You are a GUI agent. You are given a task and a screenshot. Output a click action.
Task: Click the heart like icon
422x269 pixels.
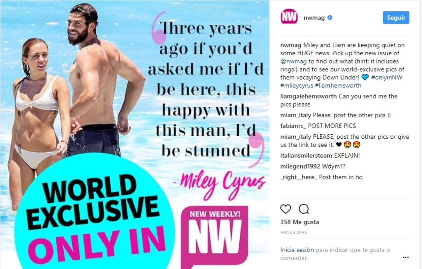286,209
